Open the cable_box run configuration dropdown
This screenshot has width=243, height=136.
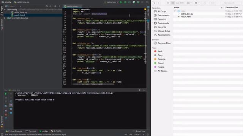point(111,2)
